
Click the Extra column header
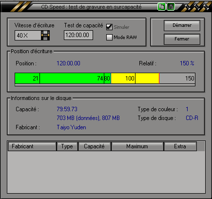click(x=180, y=146)
